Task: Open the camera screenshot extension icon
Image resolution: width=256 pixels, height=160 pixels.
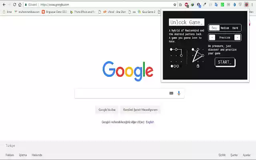Action: click(x=180, y=5)
